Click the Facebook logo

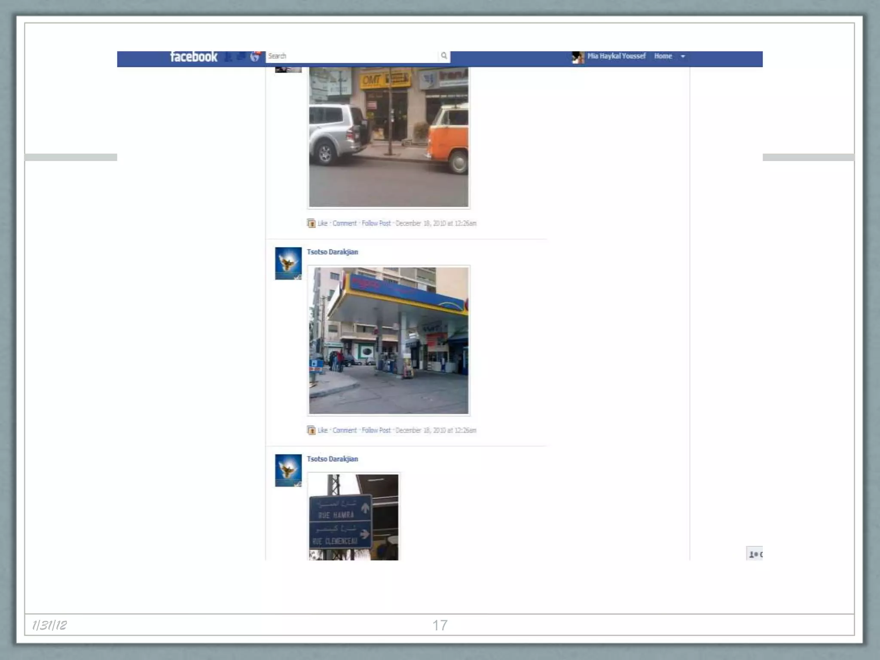193,57
